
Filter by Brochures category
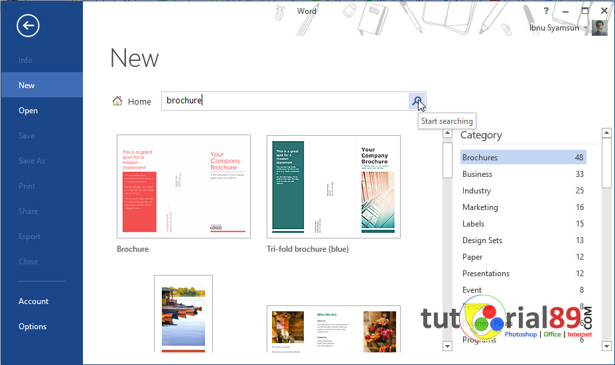tap(523, 158)
